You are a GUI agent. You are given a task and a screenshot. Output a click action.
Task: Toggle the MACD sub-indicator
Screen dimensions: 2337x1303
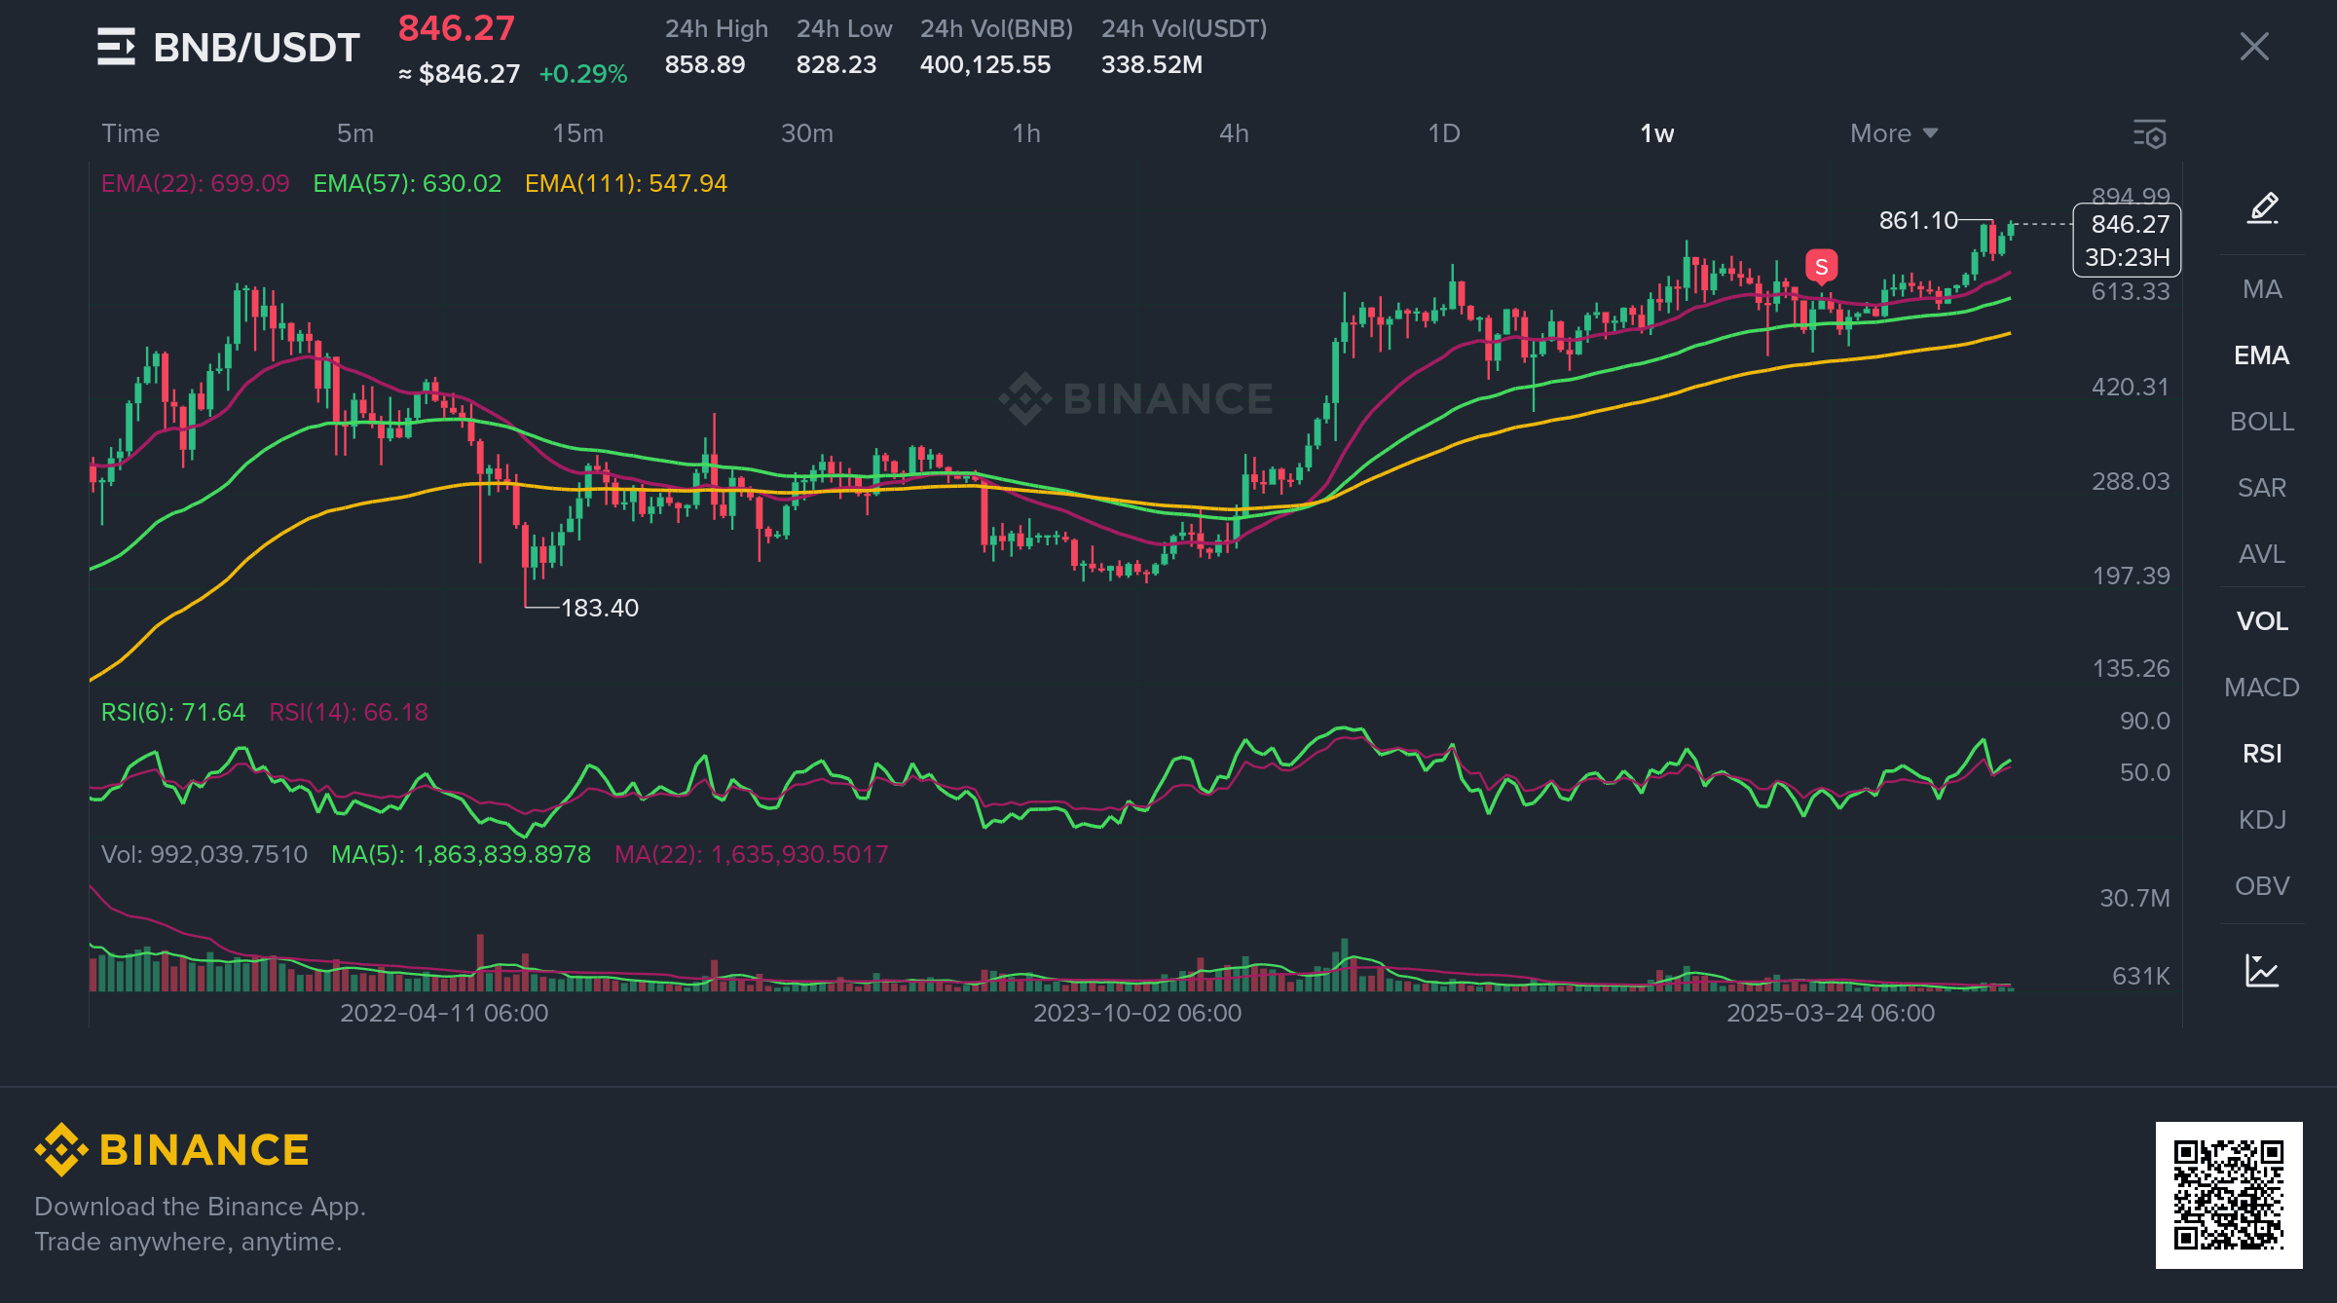[2262, 688]
